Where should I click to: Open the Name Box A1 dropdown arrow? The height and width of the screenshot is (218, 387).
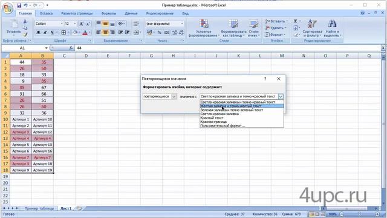pyautogui.click(x=46, y=48)
